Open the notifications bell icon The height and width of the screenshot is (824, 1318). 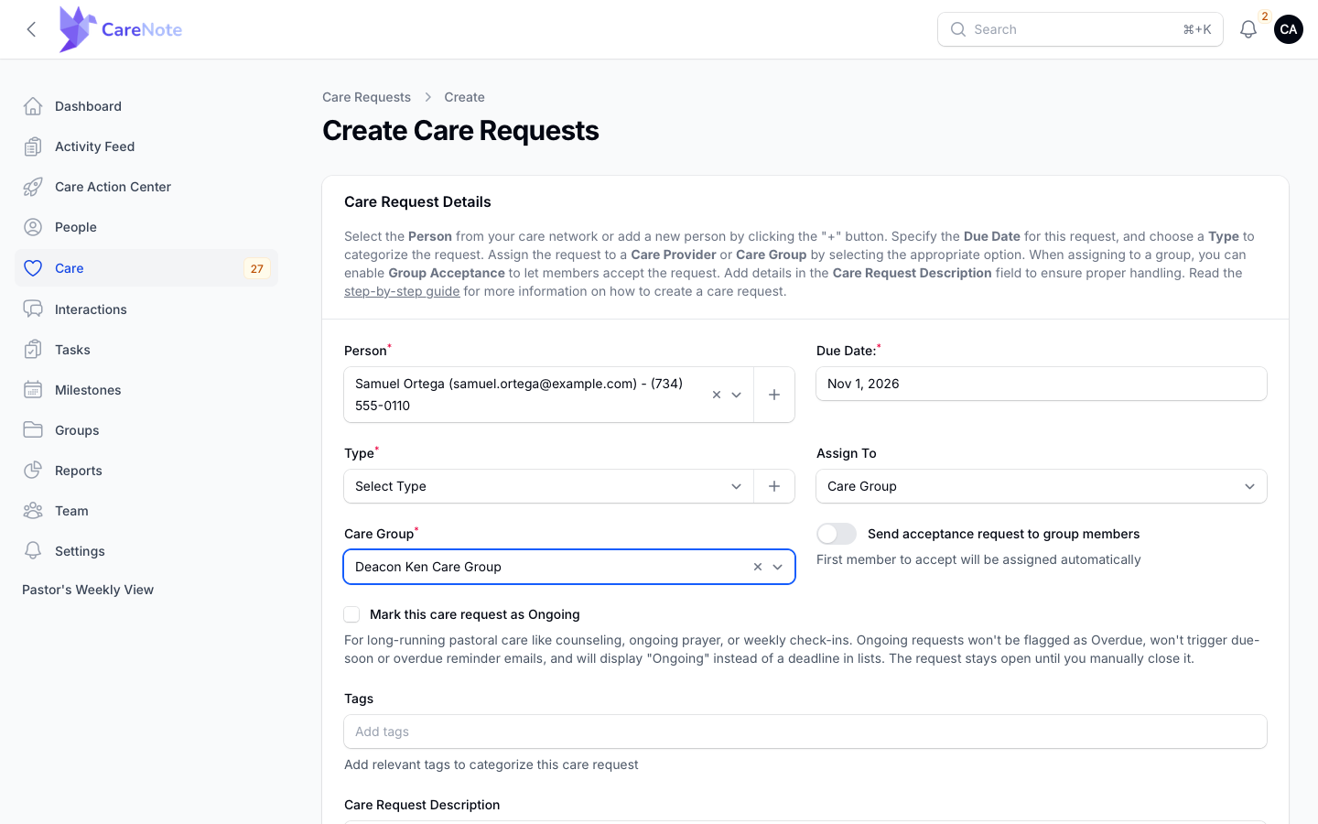pos(1248,29)
